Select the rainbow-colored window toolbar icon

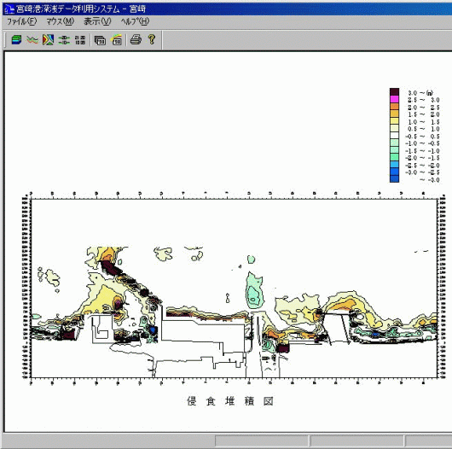(x=117, y=39)
